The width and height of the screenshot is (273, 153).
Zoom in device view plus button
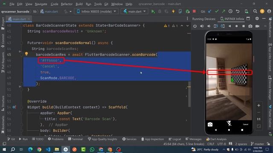[x=259, y=105]
